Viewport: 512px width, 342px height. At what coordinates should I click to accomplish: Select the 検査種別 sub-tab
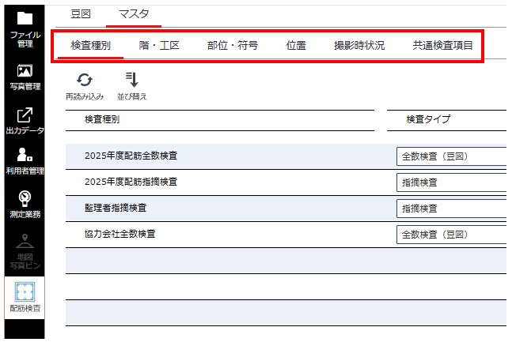(90, 45)
